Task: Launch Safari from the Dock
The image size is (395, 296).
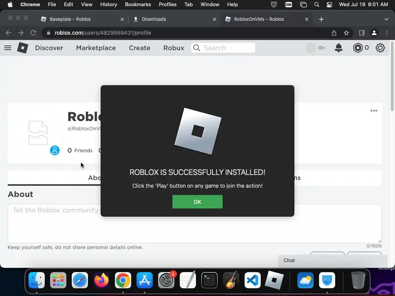Action: (80, 280)
